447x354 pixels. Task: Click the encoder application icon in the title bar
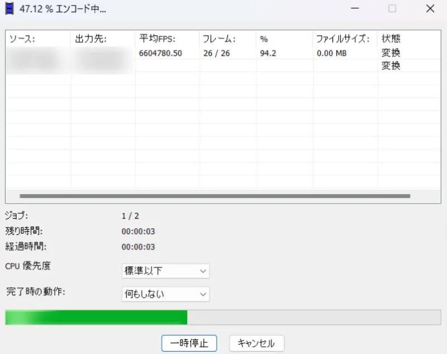(x=9, y=9)
